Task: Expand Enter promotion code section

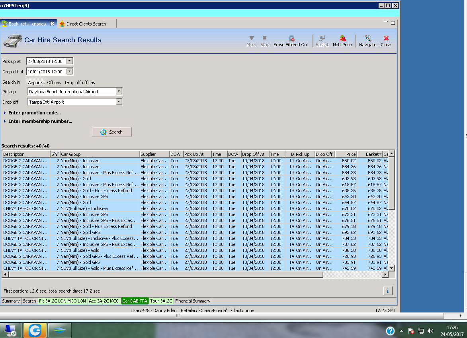Action: click(x=32, y=113)
